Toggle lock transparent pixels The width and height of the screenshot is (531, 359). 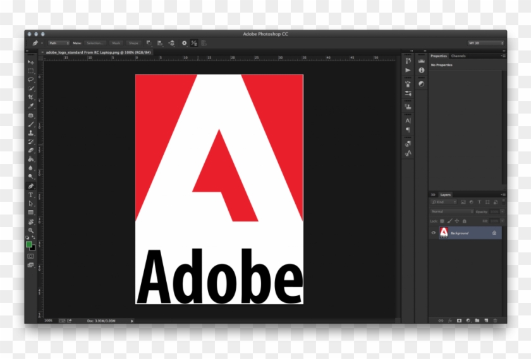(442, 221)
